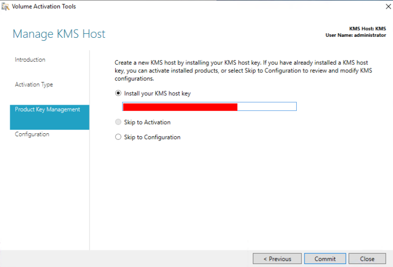
Task: Click into the KMS host key field
Action: coord(209,107)
